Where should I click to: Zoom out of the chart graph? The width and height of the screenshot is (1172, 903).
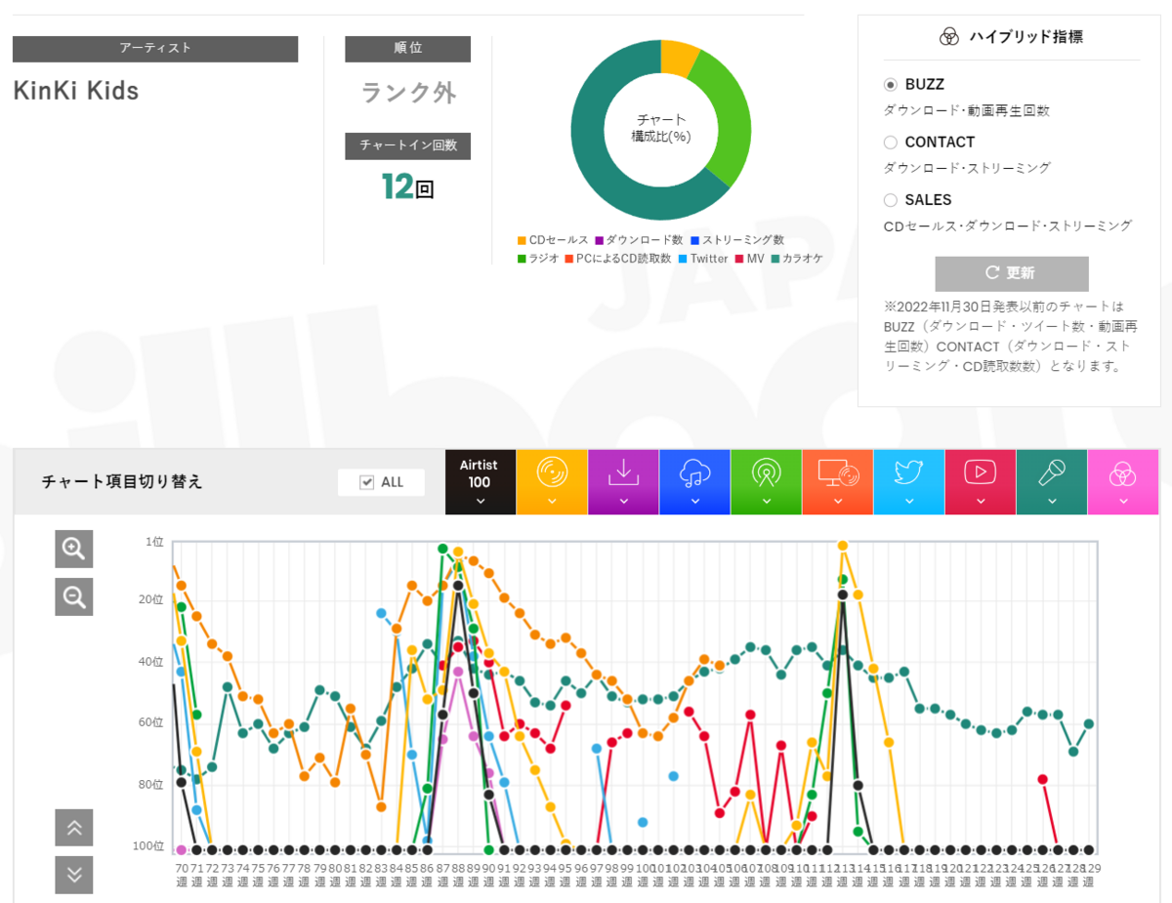(x=74, y=596)
